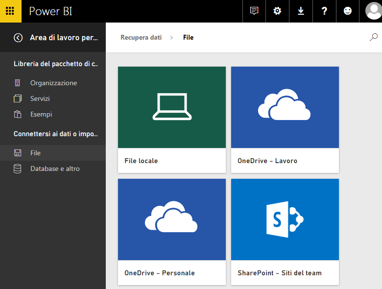
Task: Click the download arrow icon
Action: pos(301,11)
